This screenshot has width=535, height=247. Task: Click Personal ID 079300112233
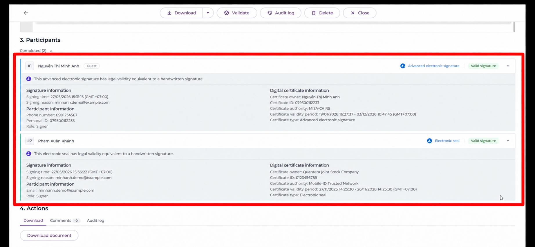click(62, 121)
